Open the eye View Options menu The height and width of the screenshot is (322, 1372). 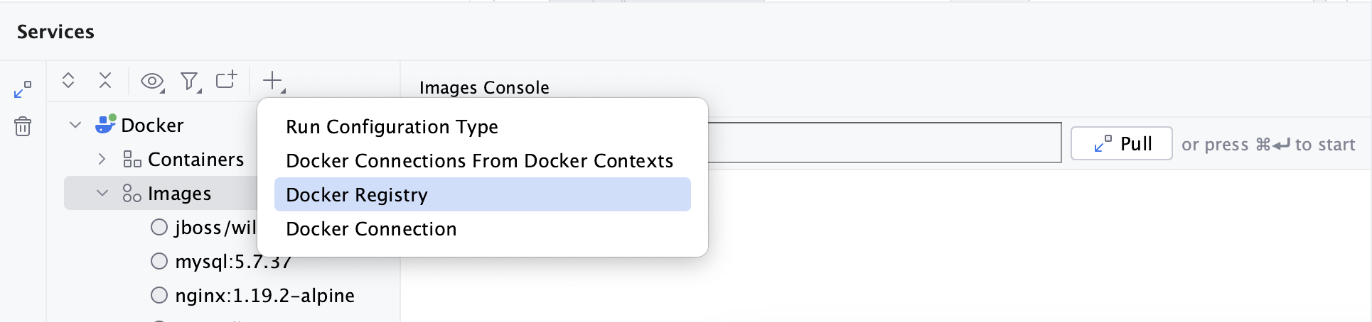[x=151, y=82]
